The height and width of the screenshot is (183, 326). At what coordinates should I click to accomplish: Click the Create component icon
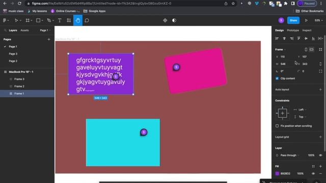pos(165,20)
